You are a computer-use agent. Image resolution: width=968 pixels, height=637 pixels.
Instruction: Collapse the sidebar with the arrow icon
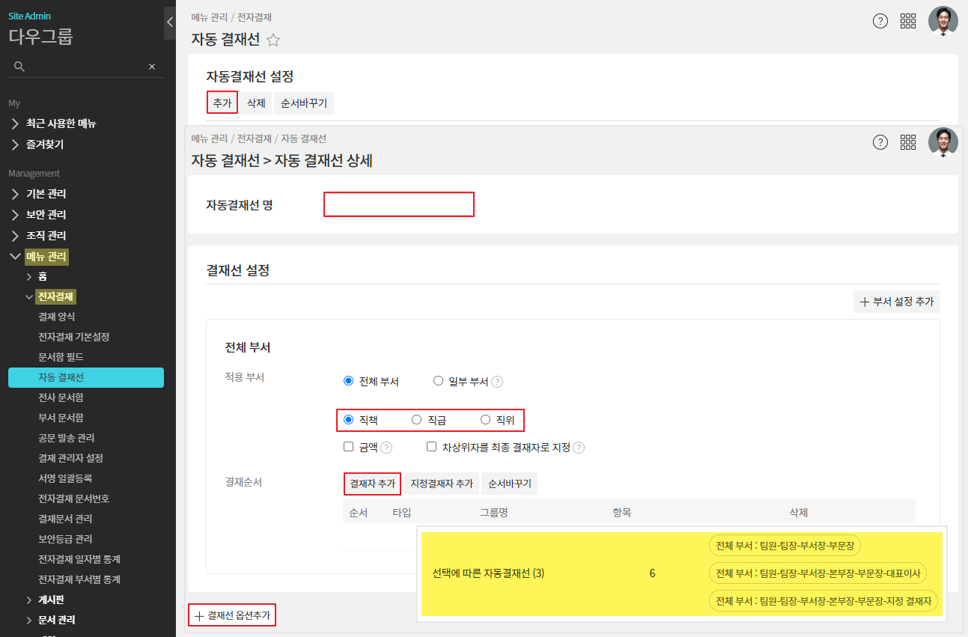pos(170,22)
